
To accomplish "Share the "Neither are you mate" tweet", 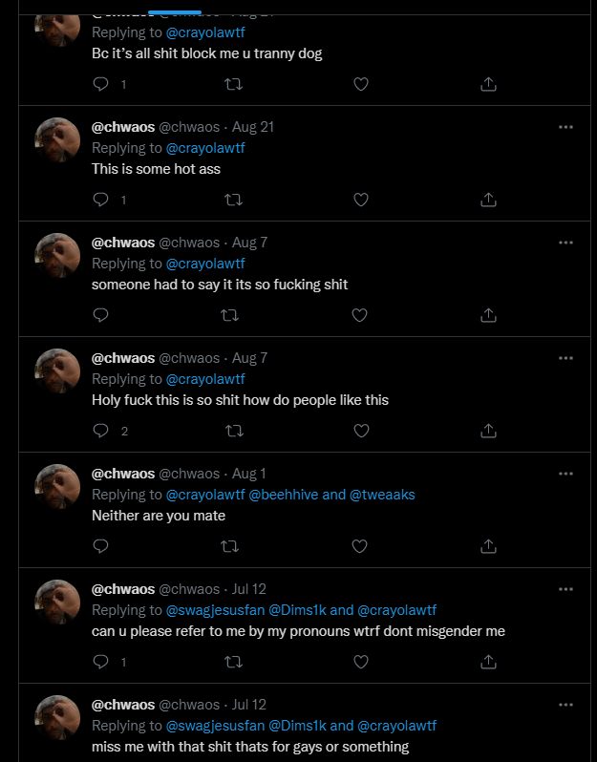I will (488, 546).
